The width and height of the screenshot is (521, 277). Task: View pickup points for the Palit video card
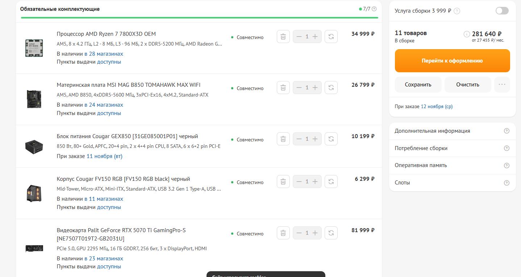coord(109,267)
